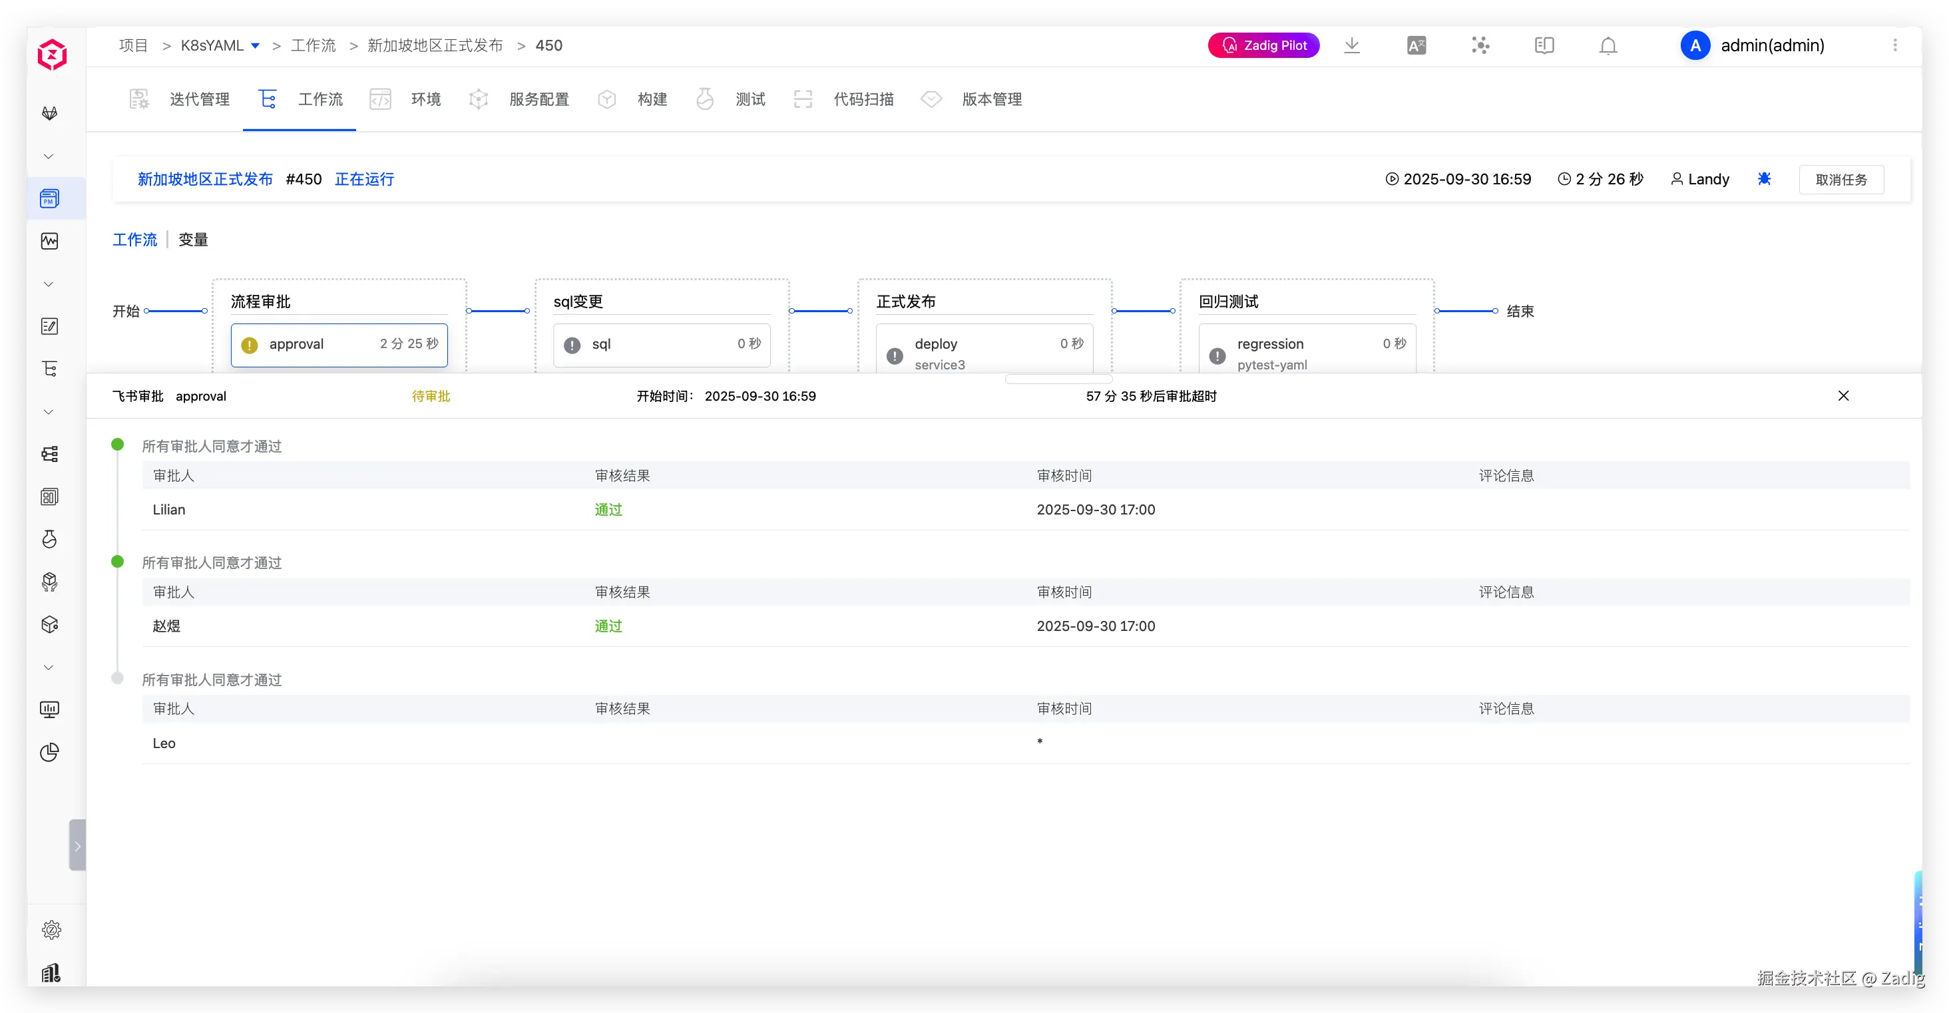Screen dimensions: 1949x1013
Task: Click the Zadig logo icon
Action: tap(52, 55)
